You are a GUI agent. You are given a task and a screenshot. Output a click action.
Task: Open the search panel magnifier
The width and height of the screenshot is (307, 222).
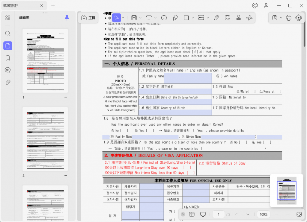pos(7,34)
